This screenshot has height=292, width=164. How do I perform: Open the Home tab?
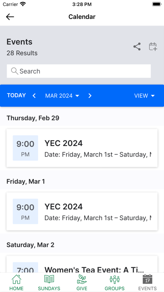coord(17,282)
